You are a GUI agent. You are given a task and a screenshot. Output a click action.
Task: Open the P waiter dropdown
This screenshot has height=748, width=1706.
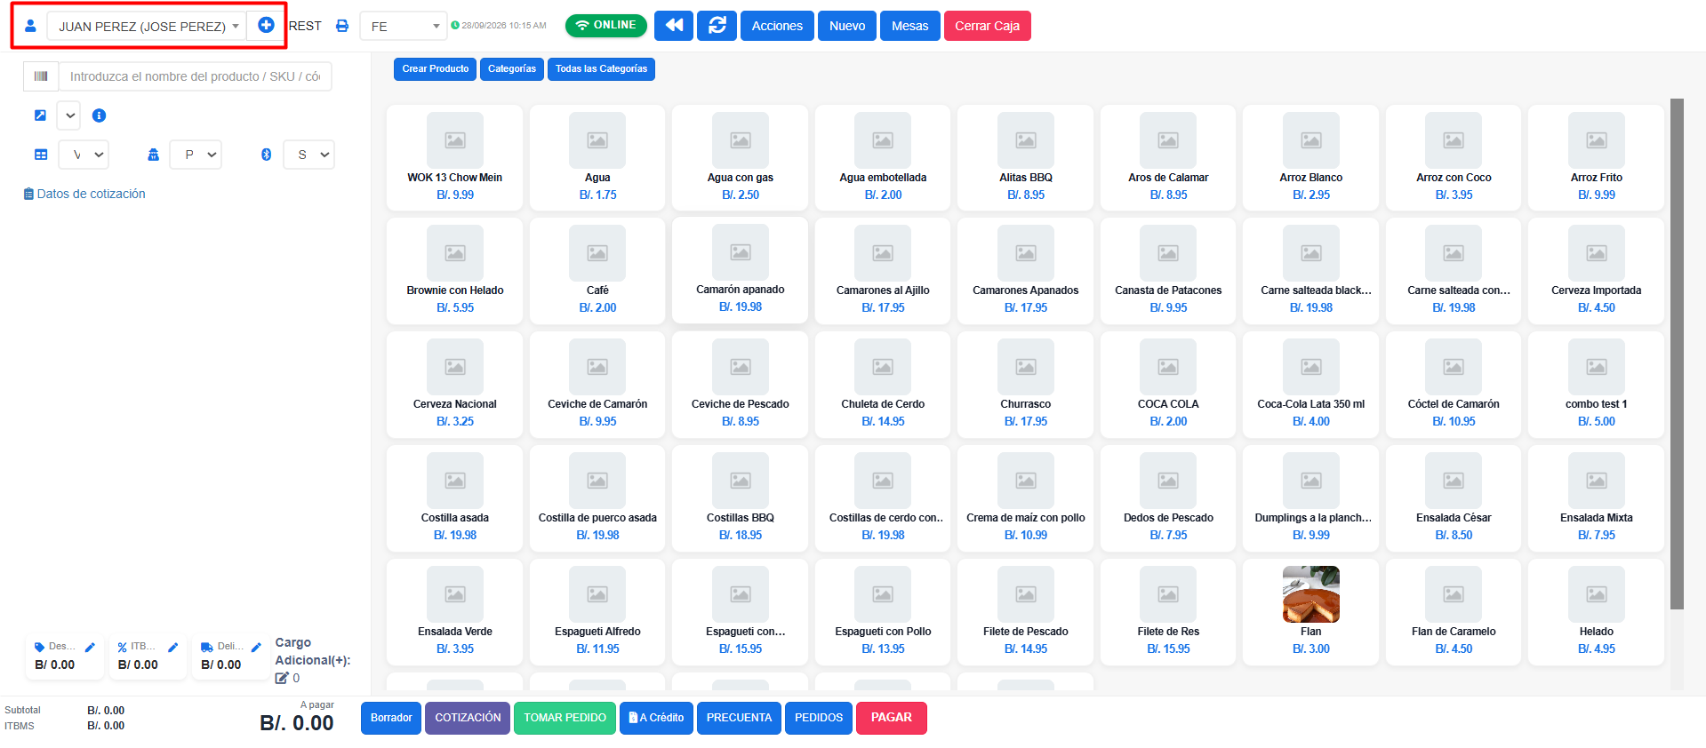coord(196,155)
